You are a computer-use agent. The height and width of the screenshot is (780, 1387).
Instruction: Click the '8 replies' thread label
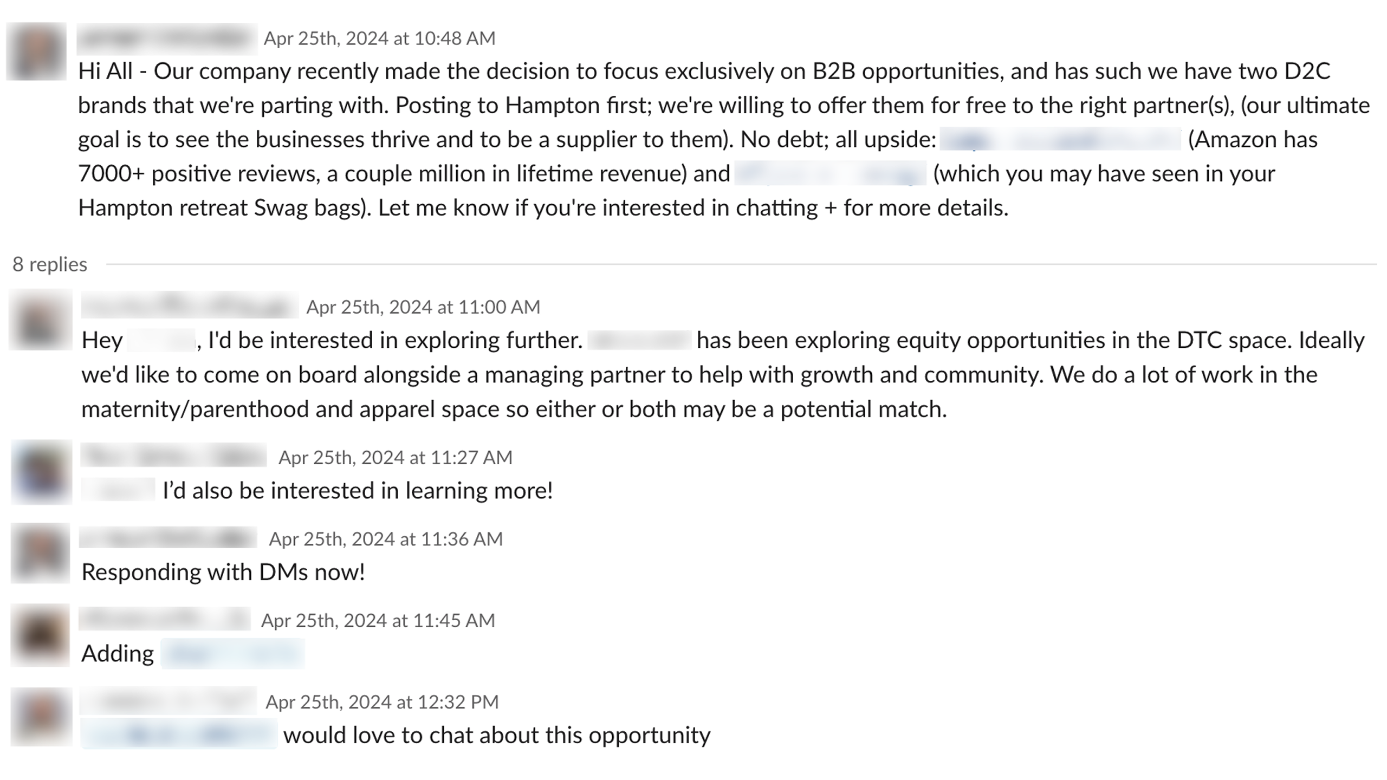pos(50,264)
